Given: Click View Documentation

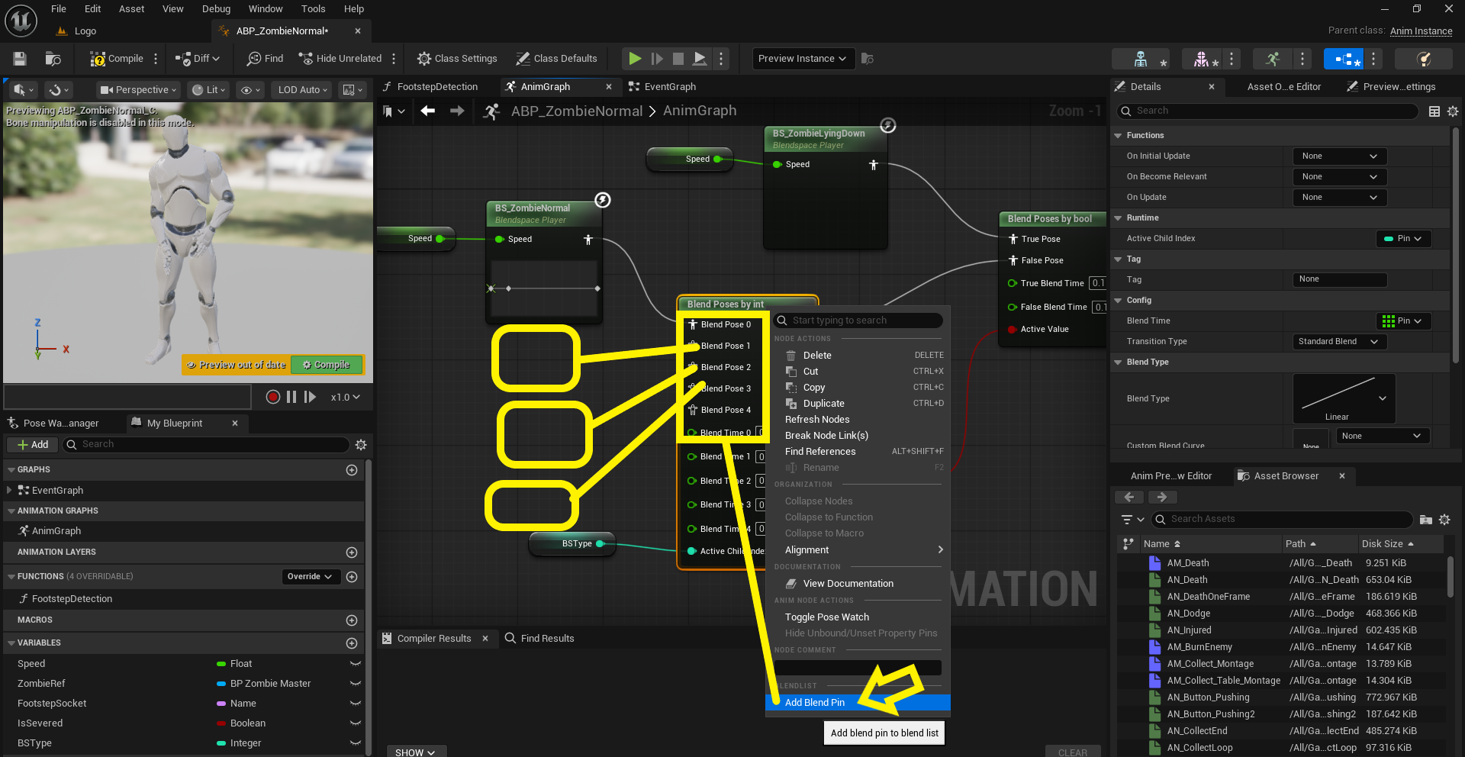Looking at the screenshot, I should tap(858, 584).
